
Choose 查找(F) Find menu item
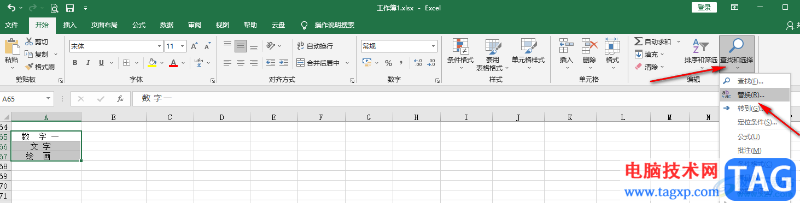pyautogui.click(x=755, y=81)
